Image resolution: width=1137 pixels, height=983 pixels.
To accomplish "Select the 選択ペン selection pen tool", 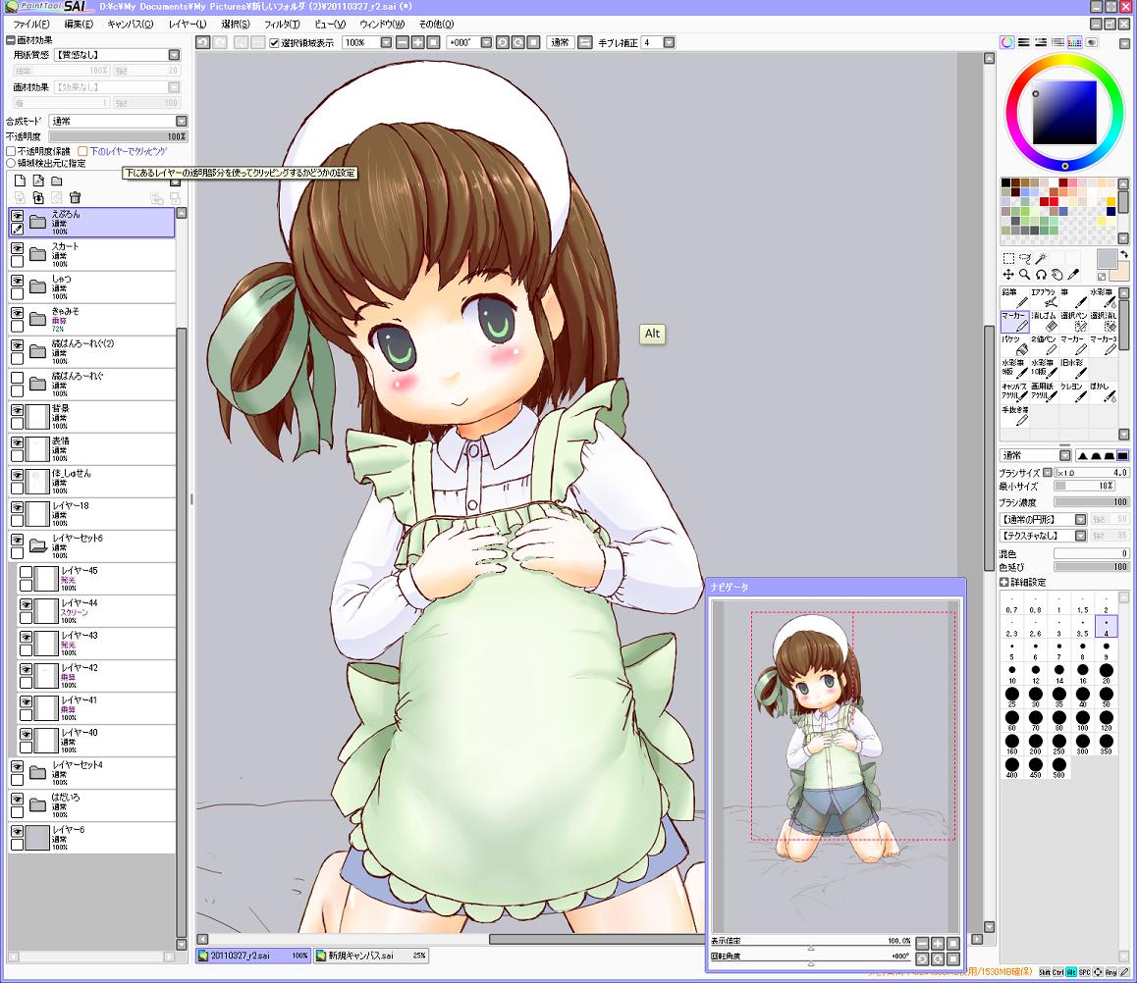I will 1074,322.
